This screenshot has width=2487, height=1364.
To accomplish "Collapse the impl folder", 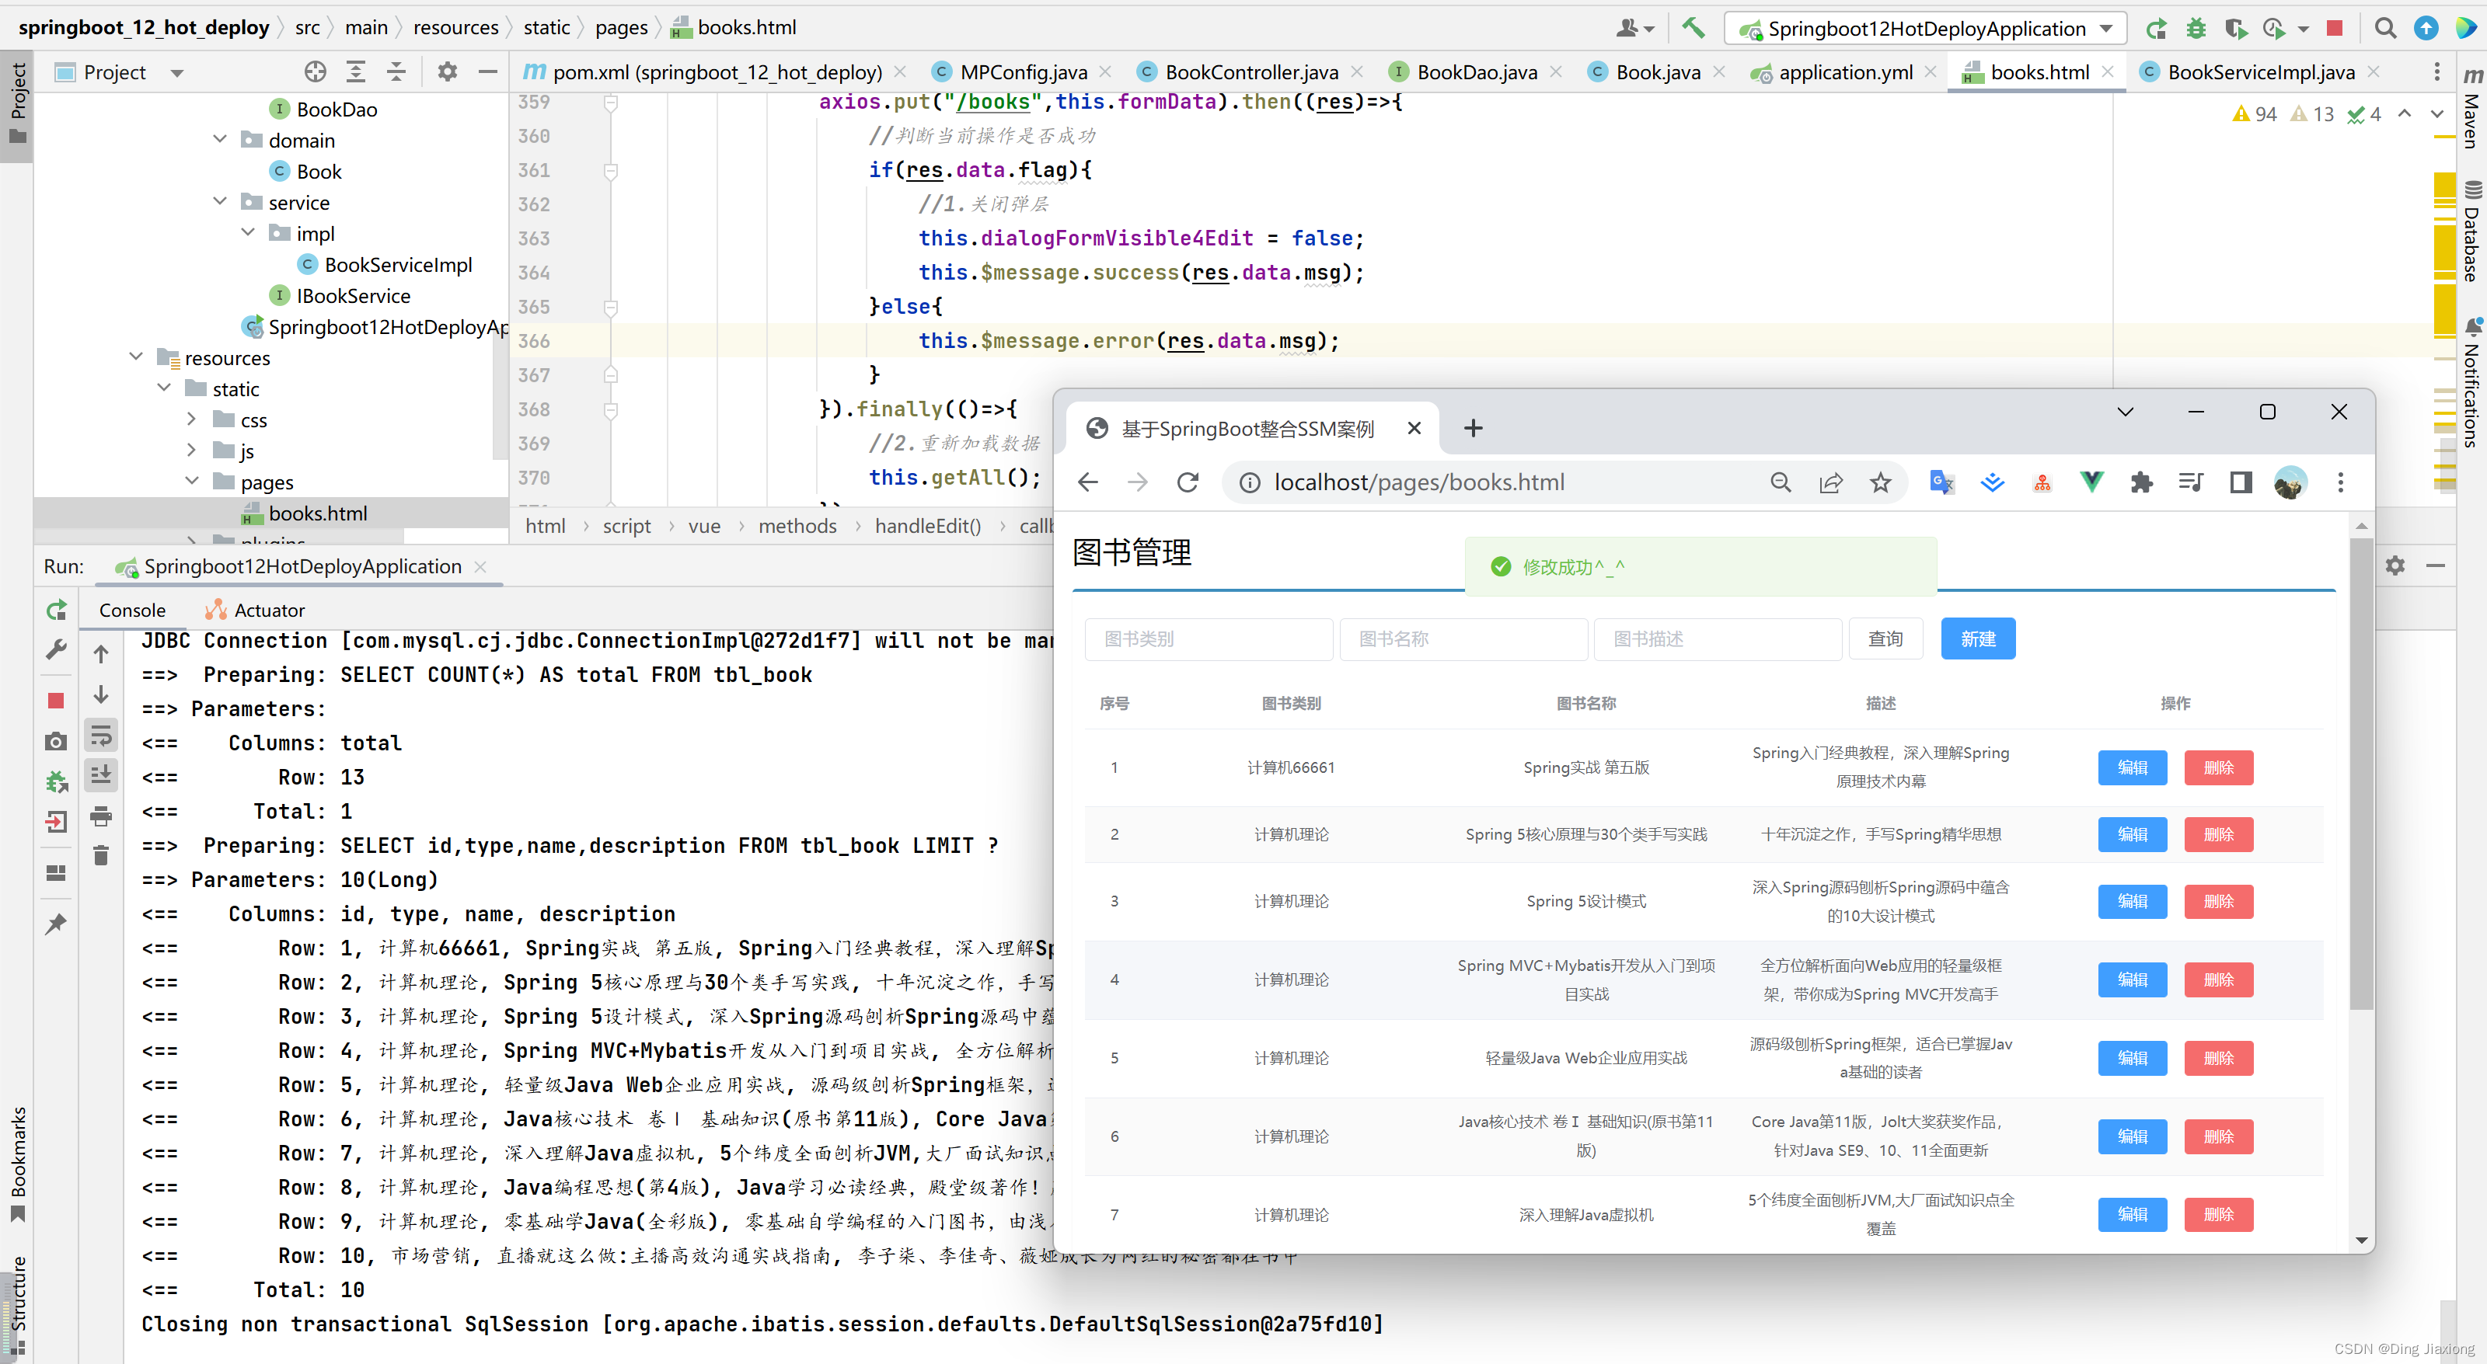I will [248, 232].
